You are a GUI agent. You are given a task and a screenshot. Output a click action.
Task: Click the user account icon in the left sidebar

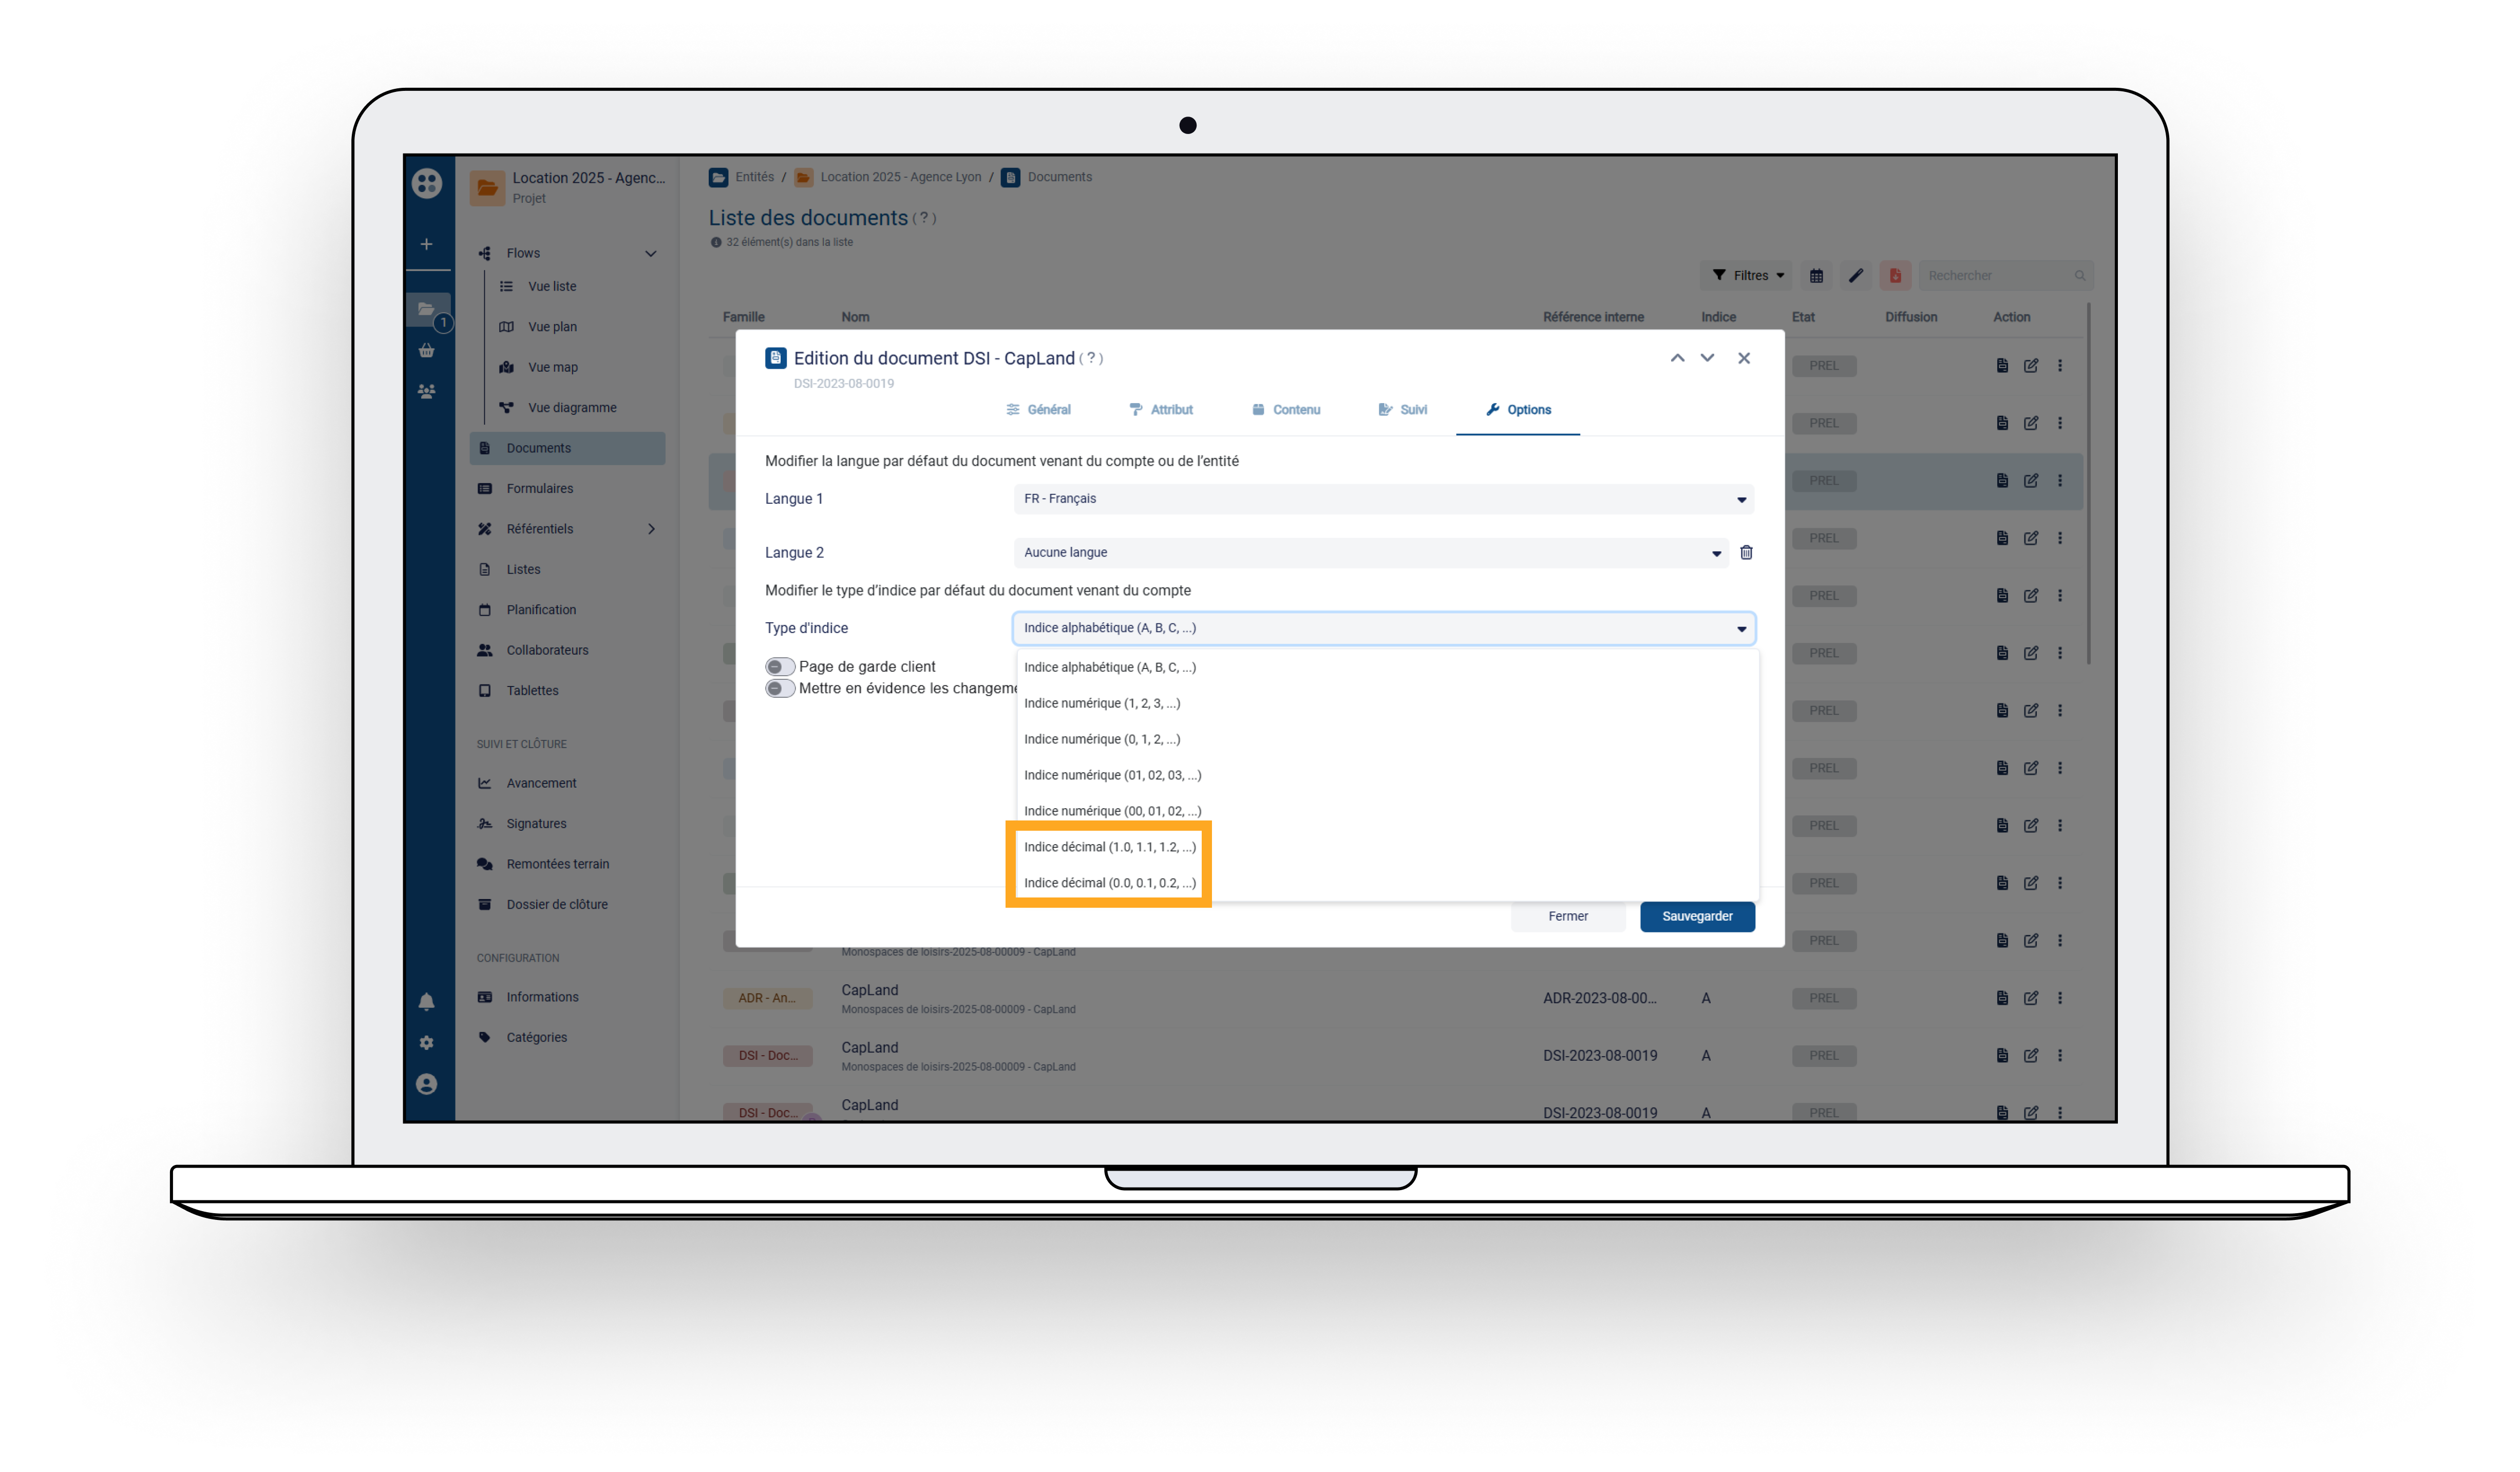[427, 1084]
